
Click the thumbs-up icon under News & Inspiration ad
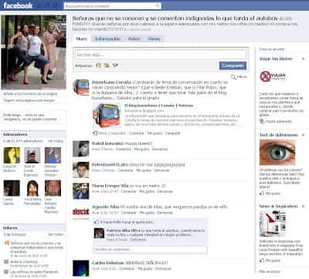pos(262,261)
